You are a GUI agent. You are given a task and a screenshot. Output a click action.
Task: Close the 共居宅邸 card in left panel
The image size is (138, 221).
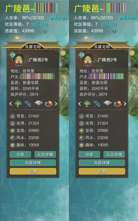(63, 53)
